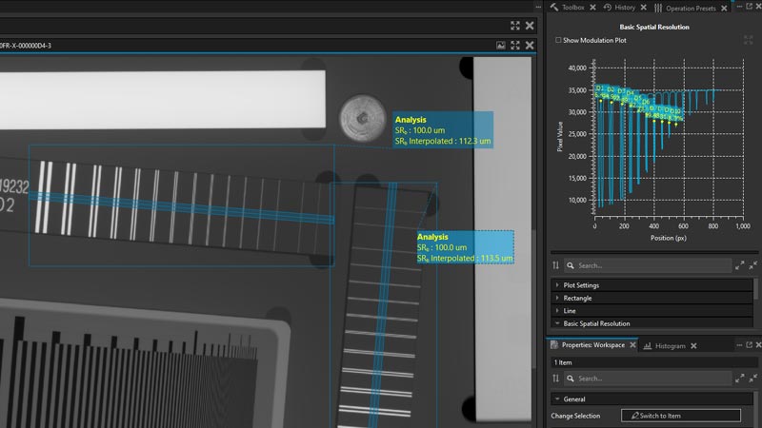Collapse all items in operation presets list
This screenshot has height=428, width=762.
753,265
